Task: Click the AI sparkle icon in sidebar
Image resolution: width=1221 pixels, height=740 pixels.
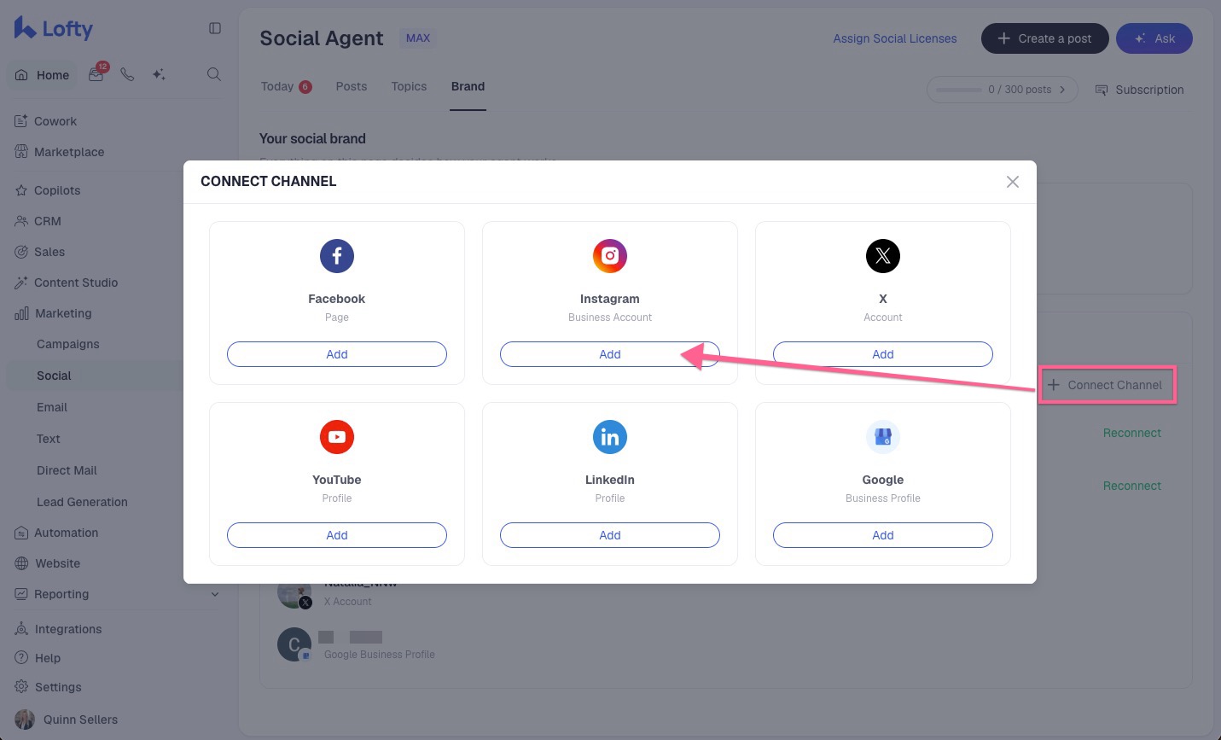Action: pyautogui.click(x=159, y=74)
